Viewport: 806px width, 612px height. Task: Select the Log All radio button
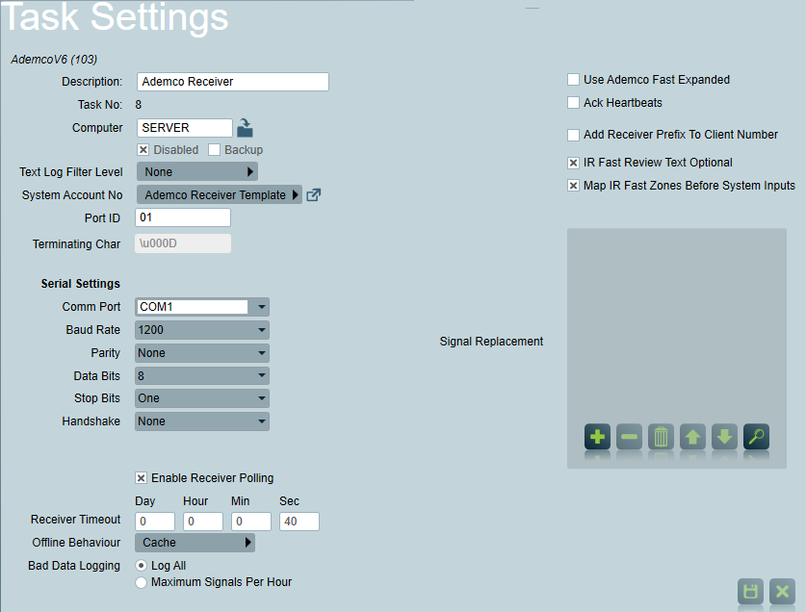[141, 565]
